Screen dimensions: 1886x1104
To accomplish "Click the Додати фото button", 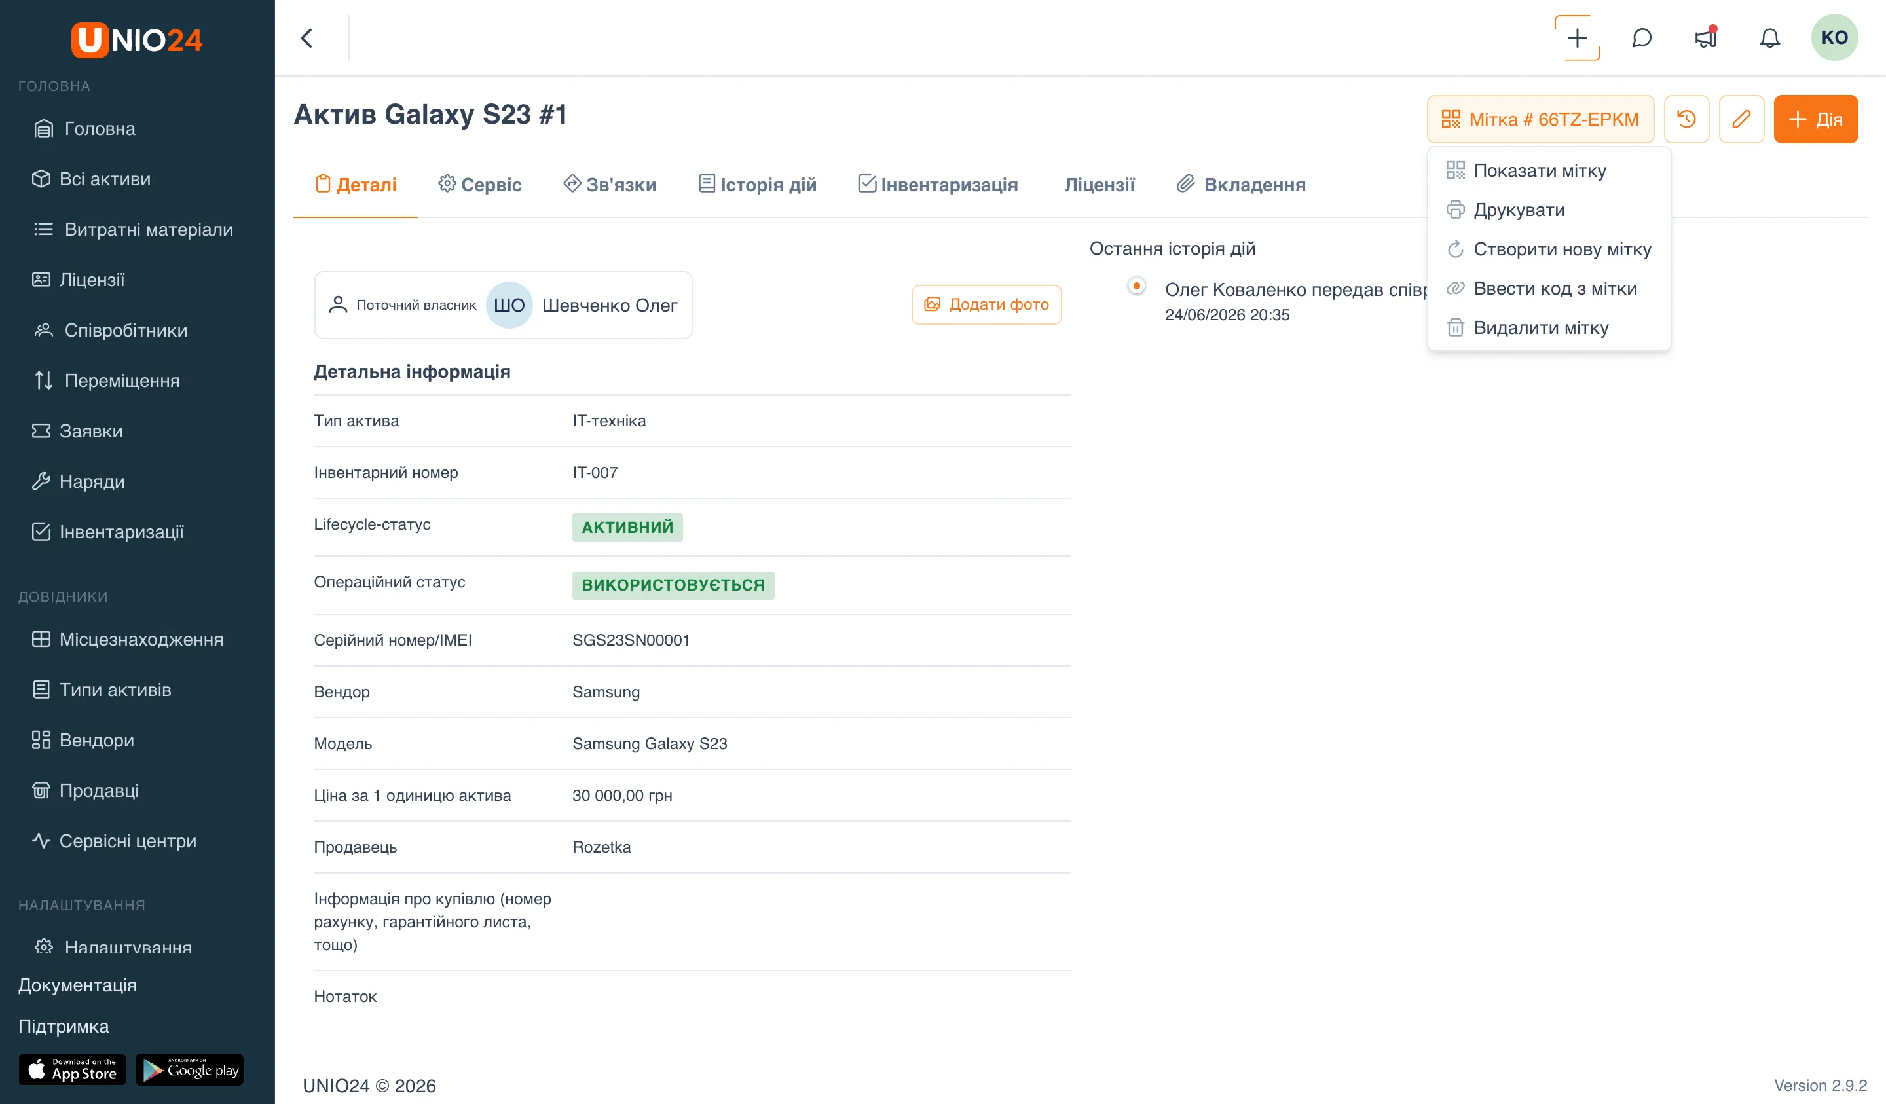I will (x=986, y=304).
